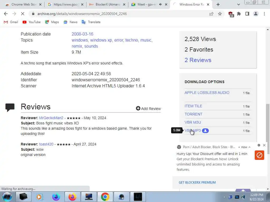Open the windows topic link
Viewport: 270px width, 202px height.
coord(80,40)
